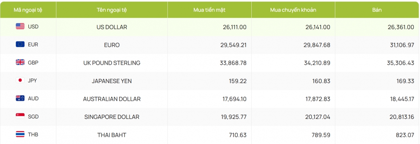The width and height of the screenshot is (420, 144).
Task: Click the Australia flag icon
Action: (20, 98)
